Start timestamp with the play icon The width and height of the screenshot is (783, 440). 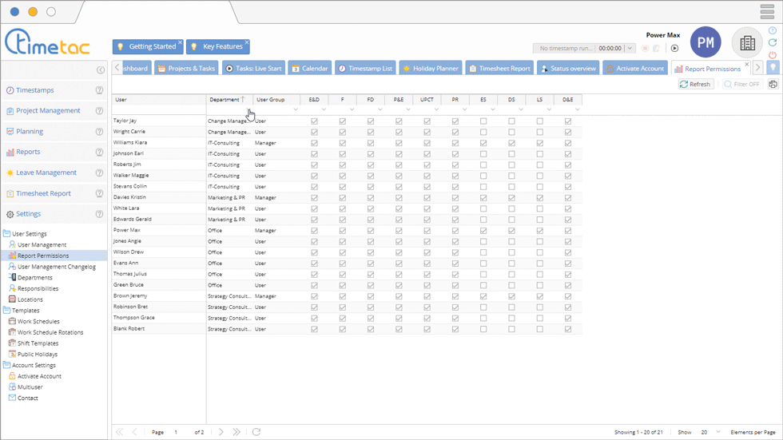coord(674,49)
